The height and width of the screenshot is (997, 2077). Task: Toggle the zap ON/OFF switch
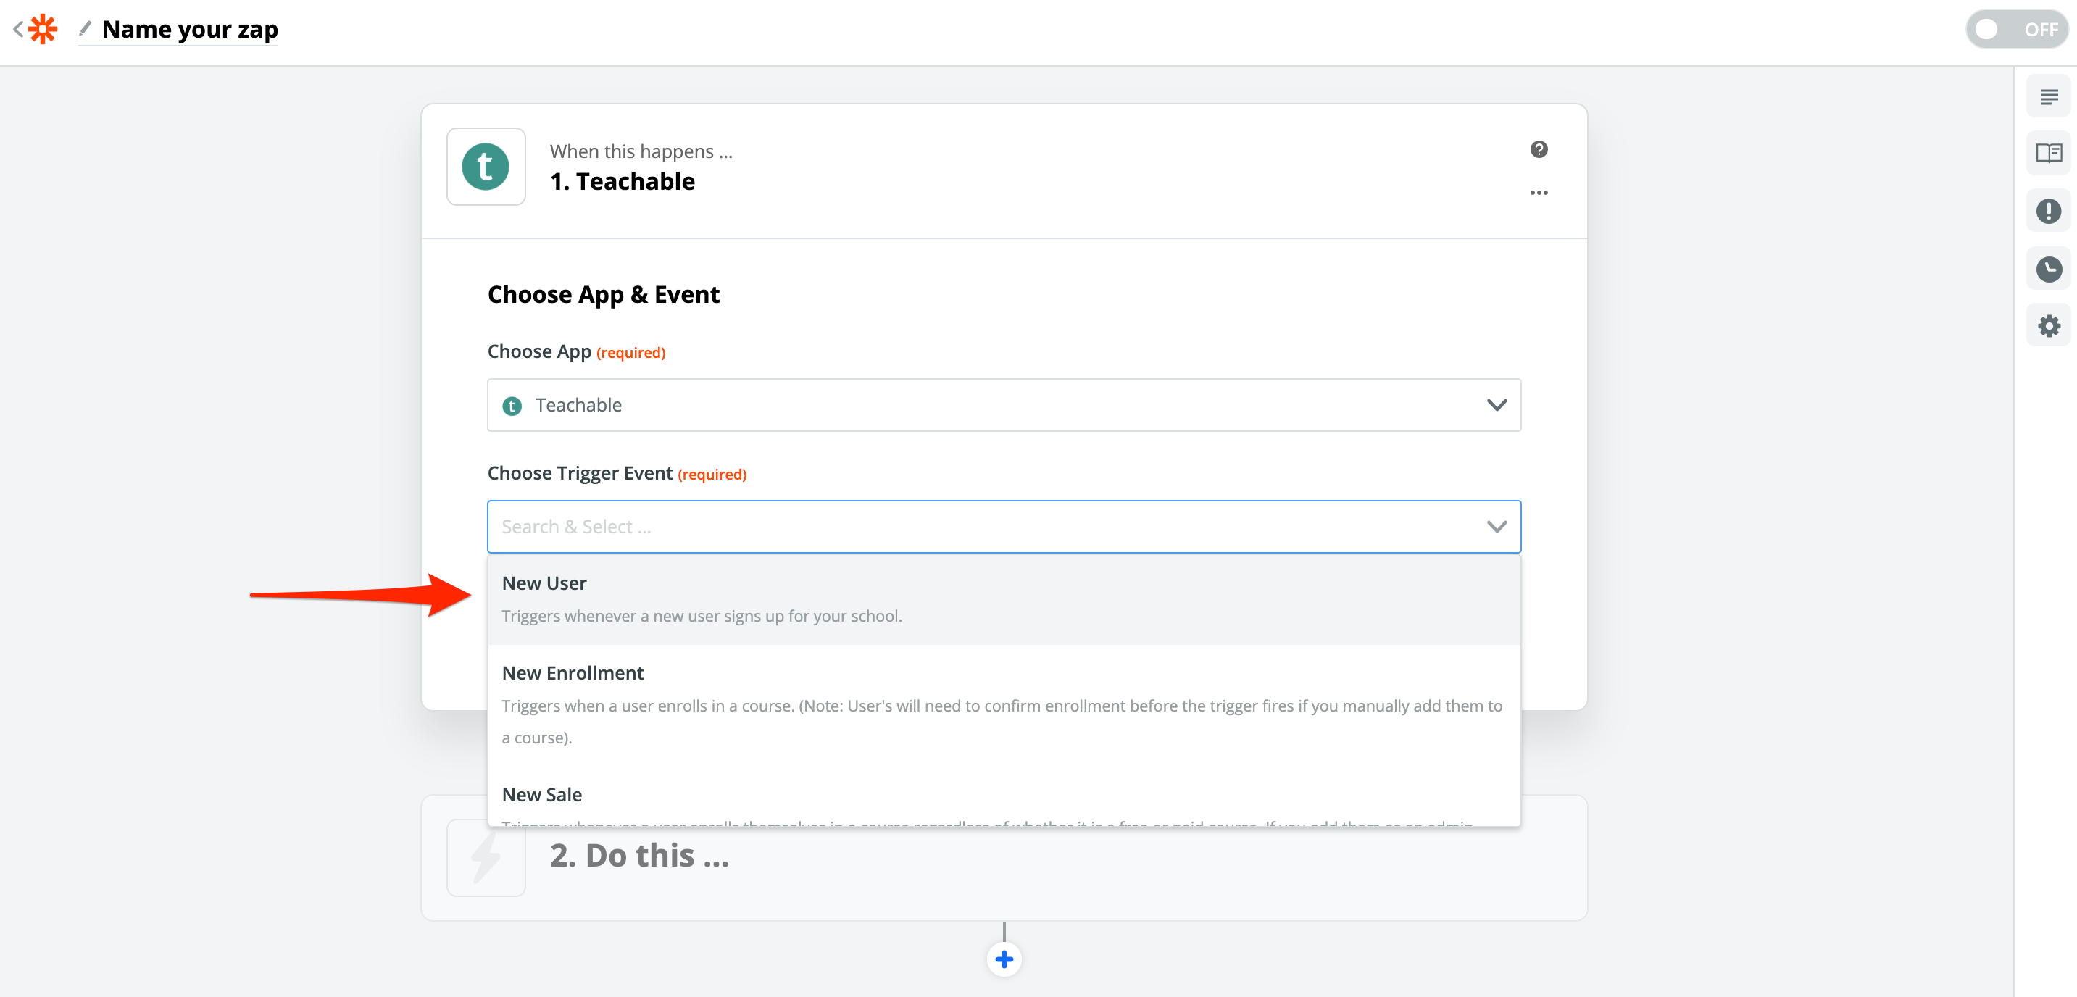tap(2017, 30)
